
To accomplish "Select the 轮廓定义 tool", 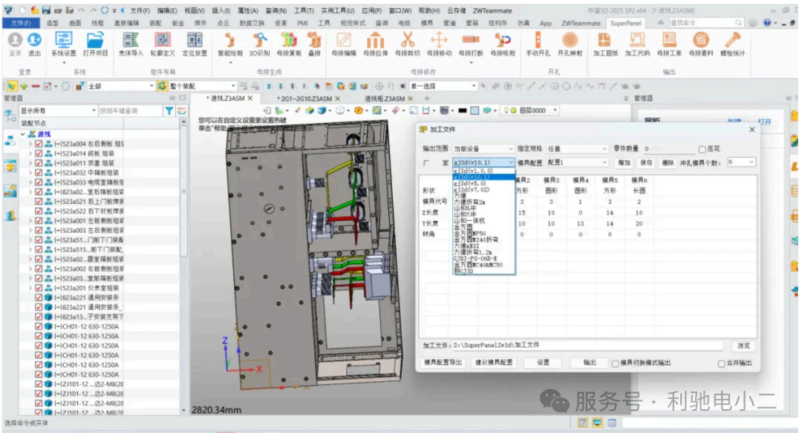I will coord(163,44).
